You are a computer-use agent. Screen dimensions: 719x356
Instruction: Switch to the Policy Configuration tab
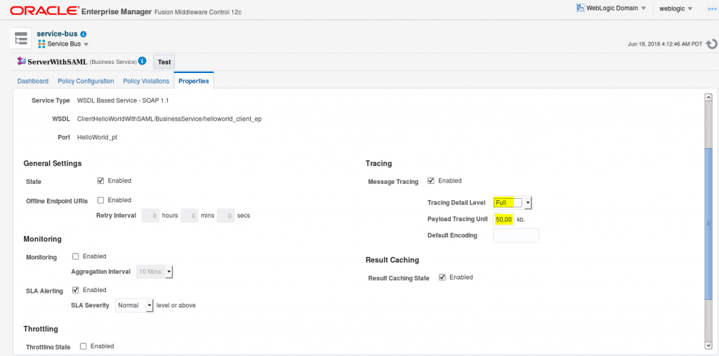[86, 81]
